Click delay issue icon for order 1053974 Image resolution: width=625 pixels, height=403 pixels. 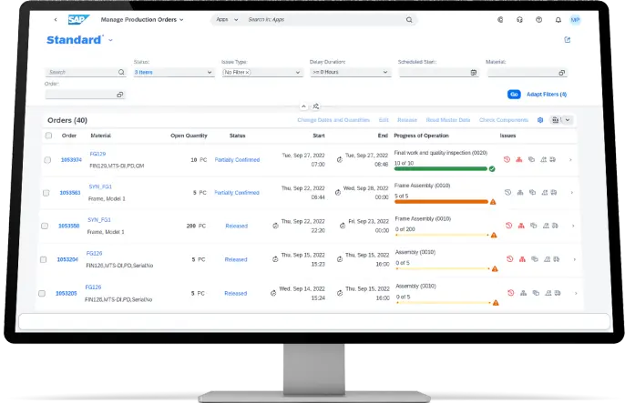coord(507,160)
